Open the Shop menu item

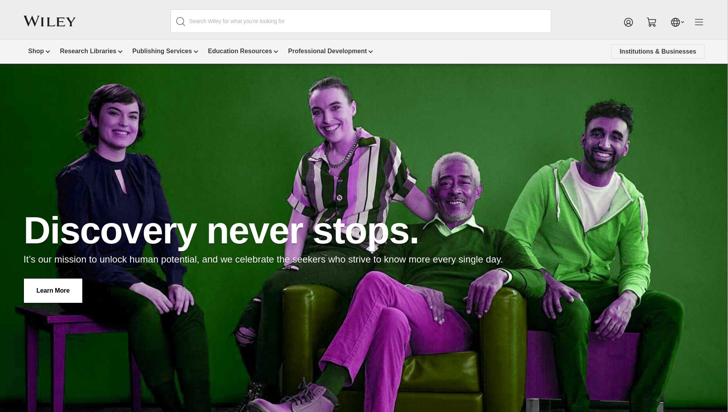[36, 51]
